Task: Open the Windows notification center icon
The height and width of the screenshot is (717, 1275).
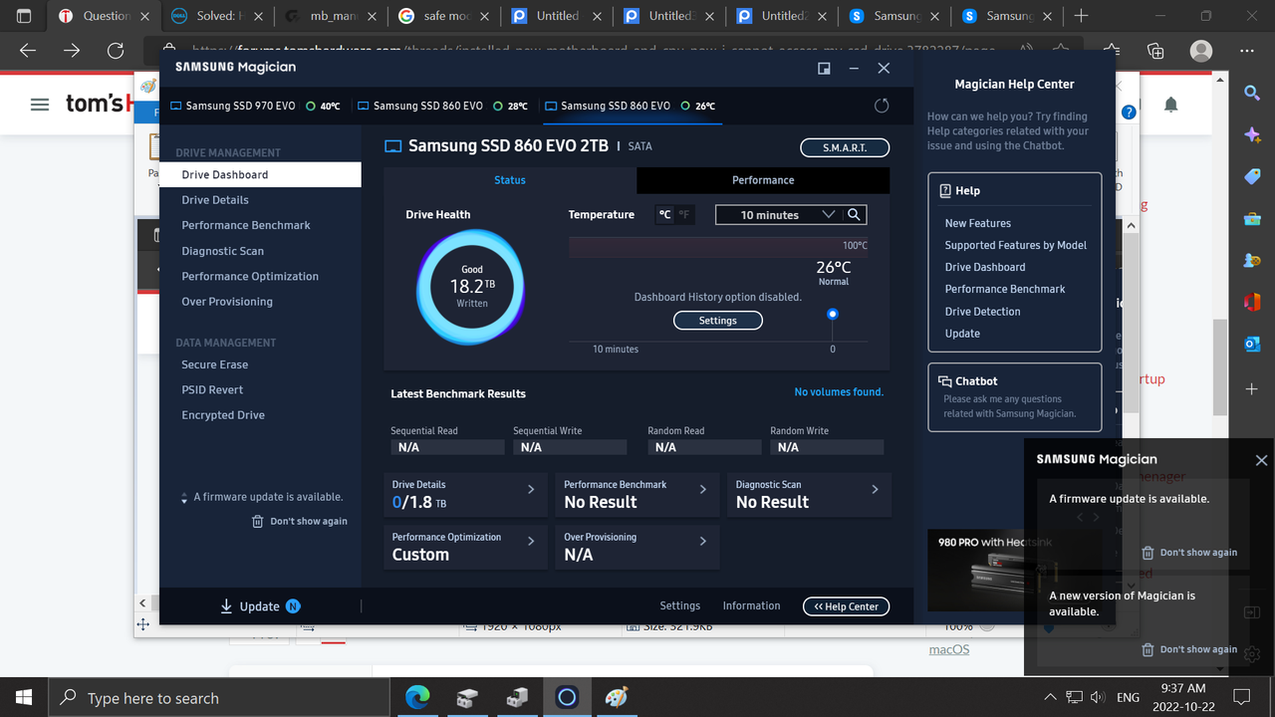Action: coord(1241,697)
